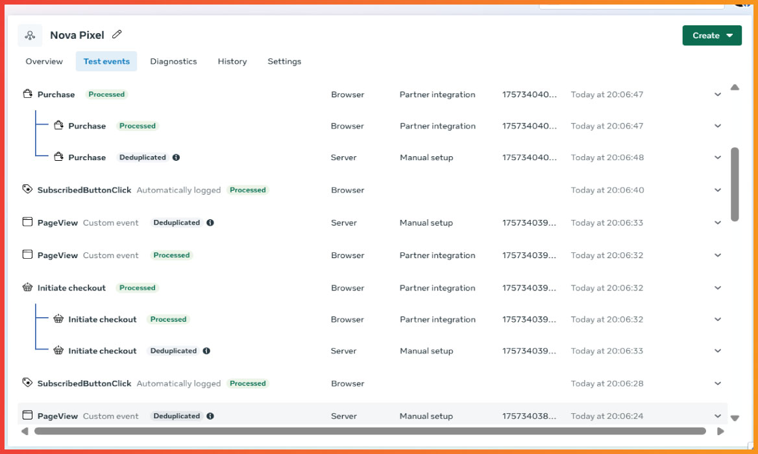This screenshot has width=758, height=454.
Task: Open the info icon beside PageView Deduplicated badge
Action: [x=210, y=222]
